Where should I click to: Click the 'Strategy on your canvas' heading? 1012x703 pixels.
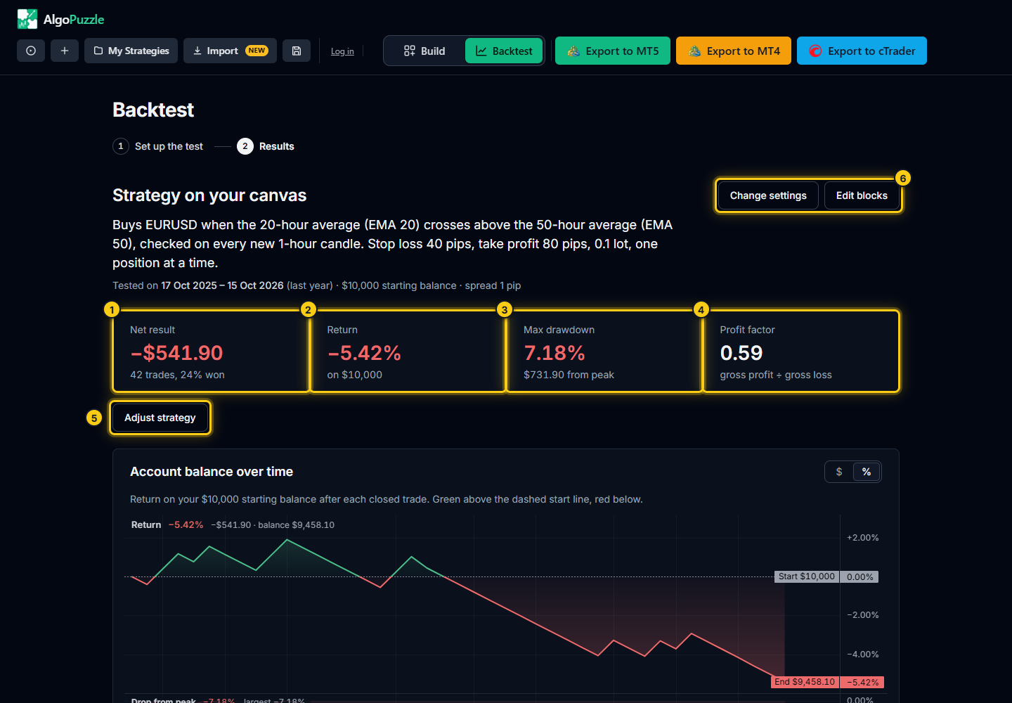(209, 195)
